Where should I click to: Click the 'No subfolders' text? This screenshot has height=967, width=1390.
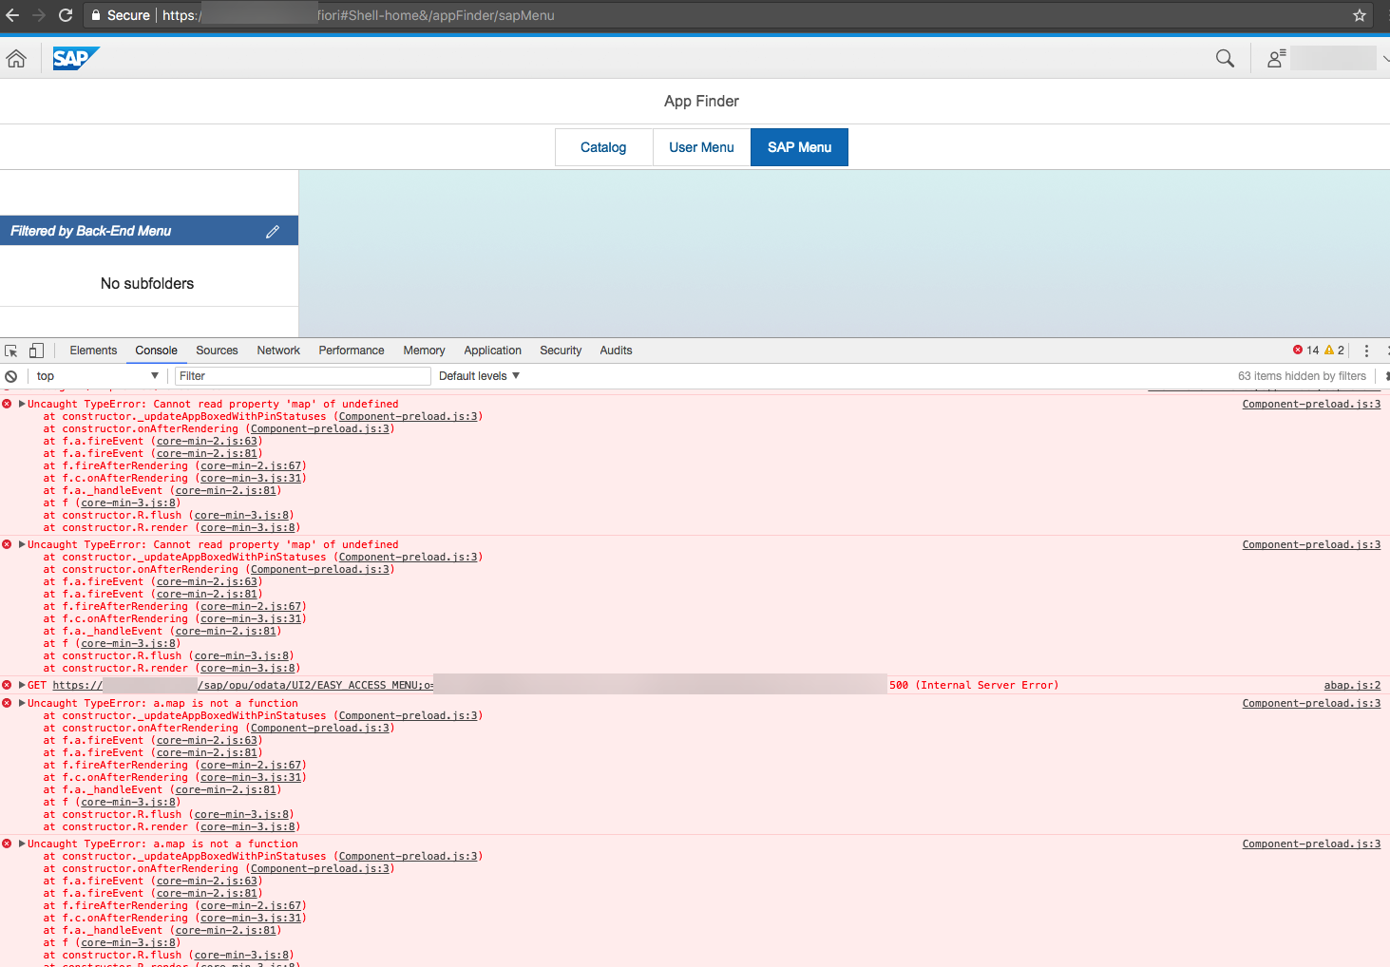point(147,283)
